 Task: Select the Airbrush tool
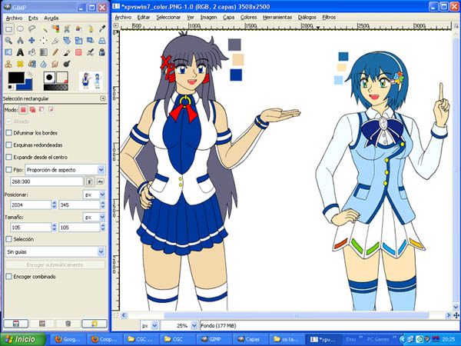coord(90,52)
